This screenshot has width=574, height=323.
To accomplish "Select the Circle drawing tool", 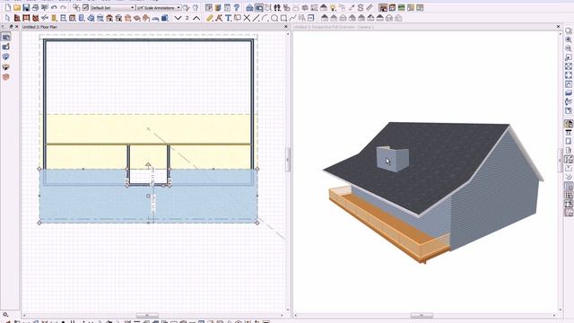I will [x=274, y=18].
